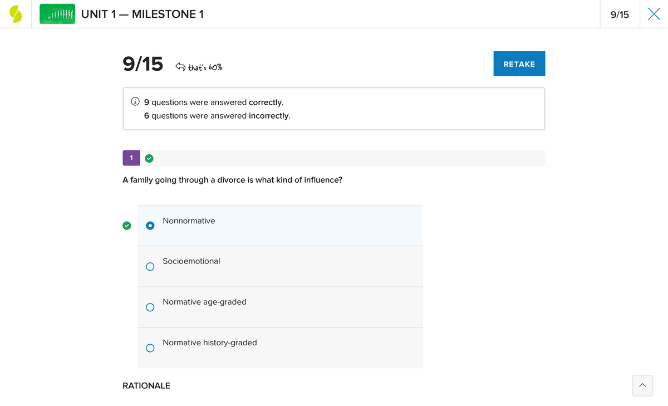Open the Unit 1 course thumbnail
668x406 pixels.
pos(57,14)
